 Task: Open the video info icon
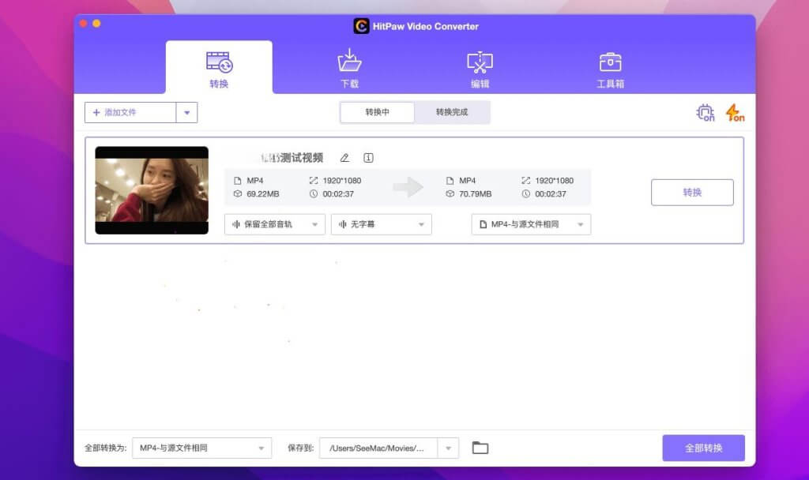tap(368, 158)
